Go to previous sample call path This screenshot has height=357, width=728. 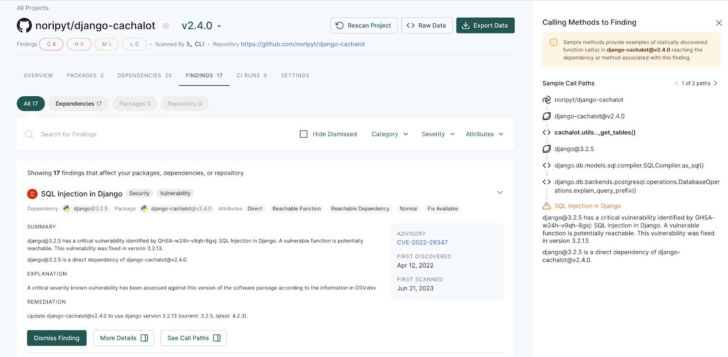[x=677, y=83]
